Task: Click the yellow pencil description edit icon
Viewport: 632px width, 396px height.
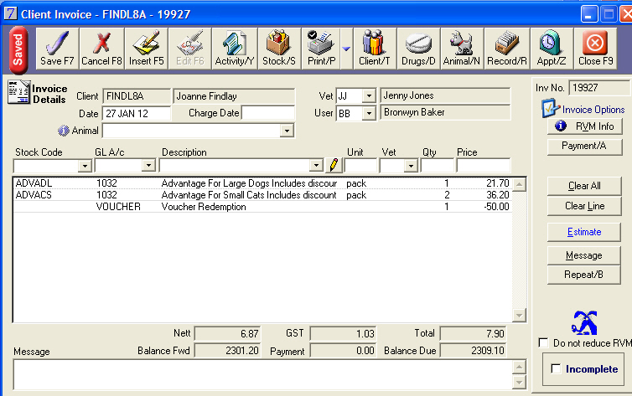Action: pos(334,165)
